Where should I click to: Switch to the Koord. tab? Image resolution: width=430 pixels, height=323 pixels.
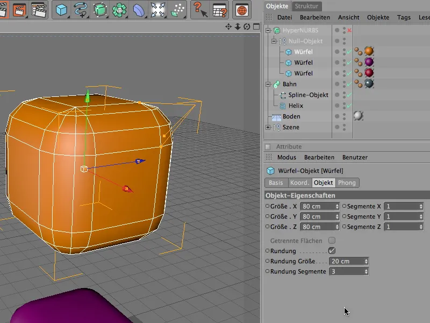tap(300, 182)
